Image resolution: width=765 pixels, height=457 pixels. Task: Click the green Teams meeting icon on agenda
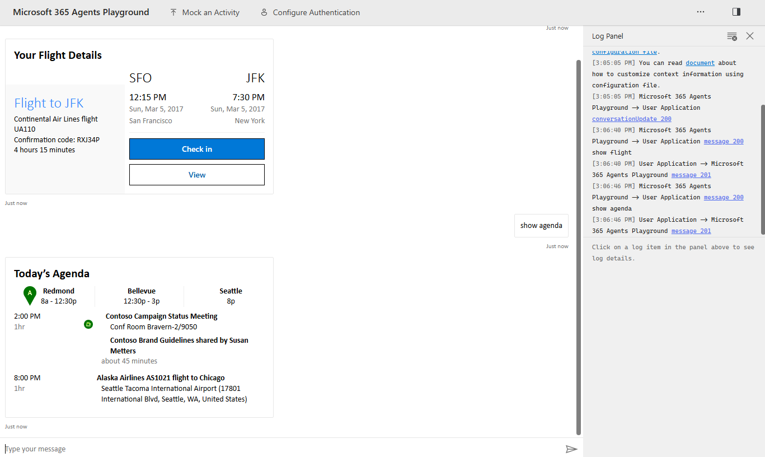coord(88,324)
